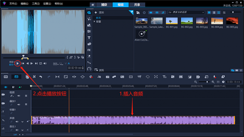The image size is (244, 137).
Task: Click the record/capture option microphone icon
Action: point(215,77)
